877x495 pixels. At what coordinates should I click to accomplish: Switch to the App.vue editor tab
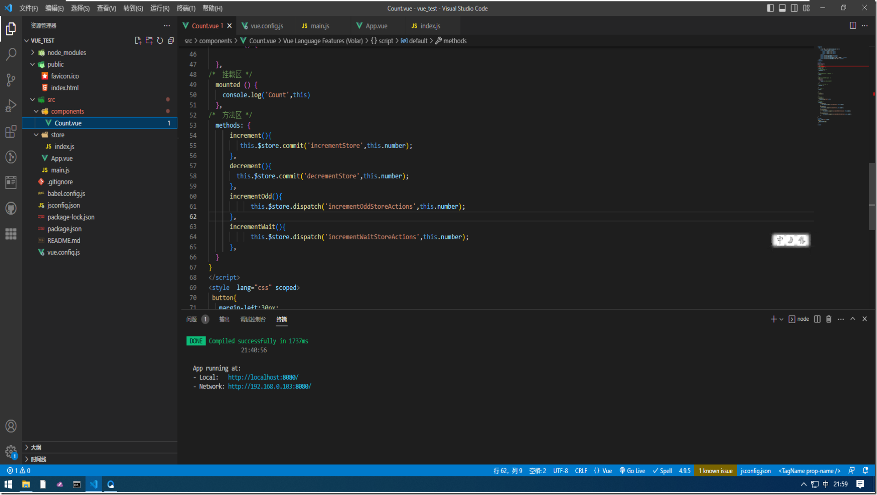(377, 26)
